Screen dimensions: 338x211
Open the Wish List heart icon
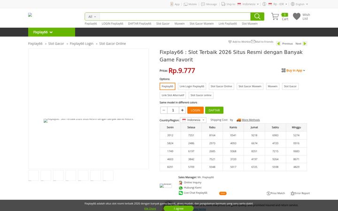tap(297, 16)
